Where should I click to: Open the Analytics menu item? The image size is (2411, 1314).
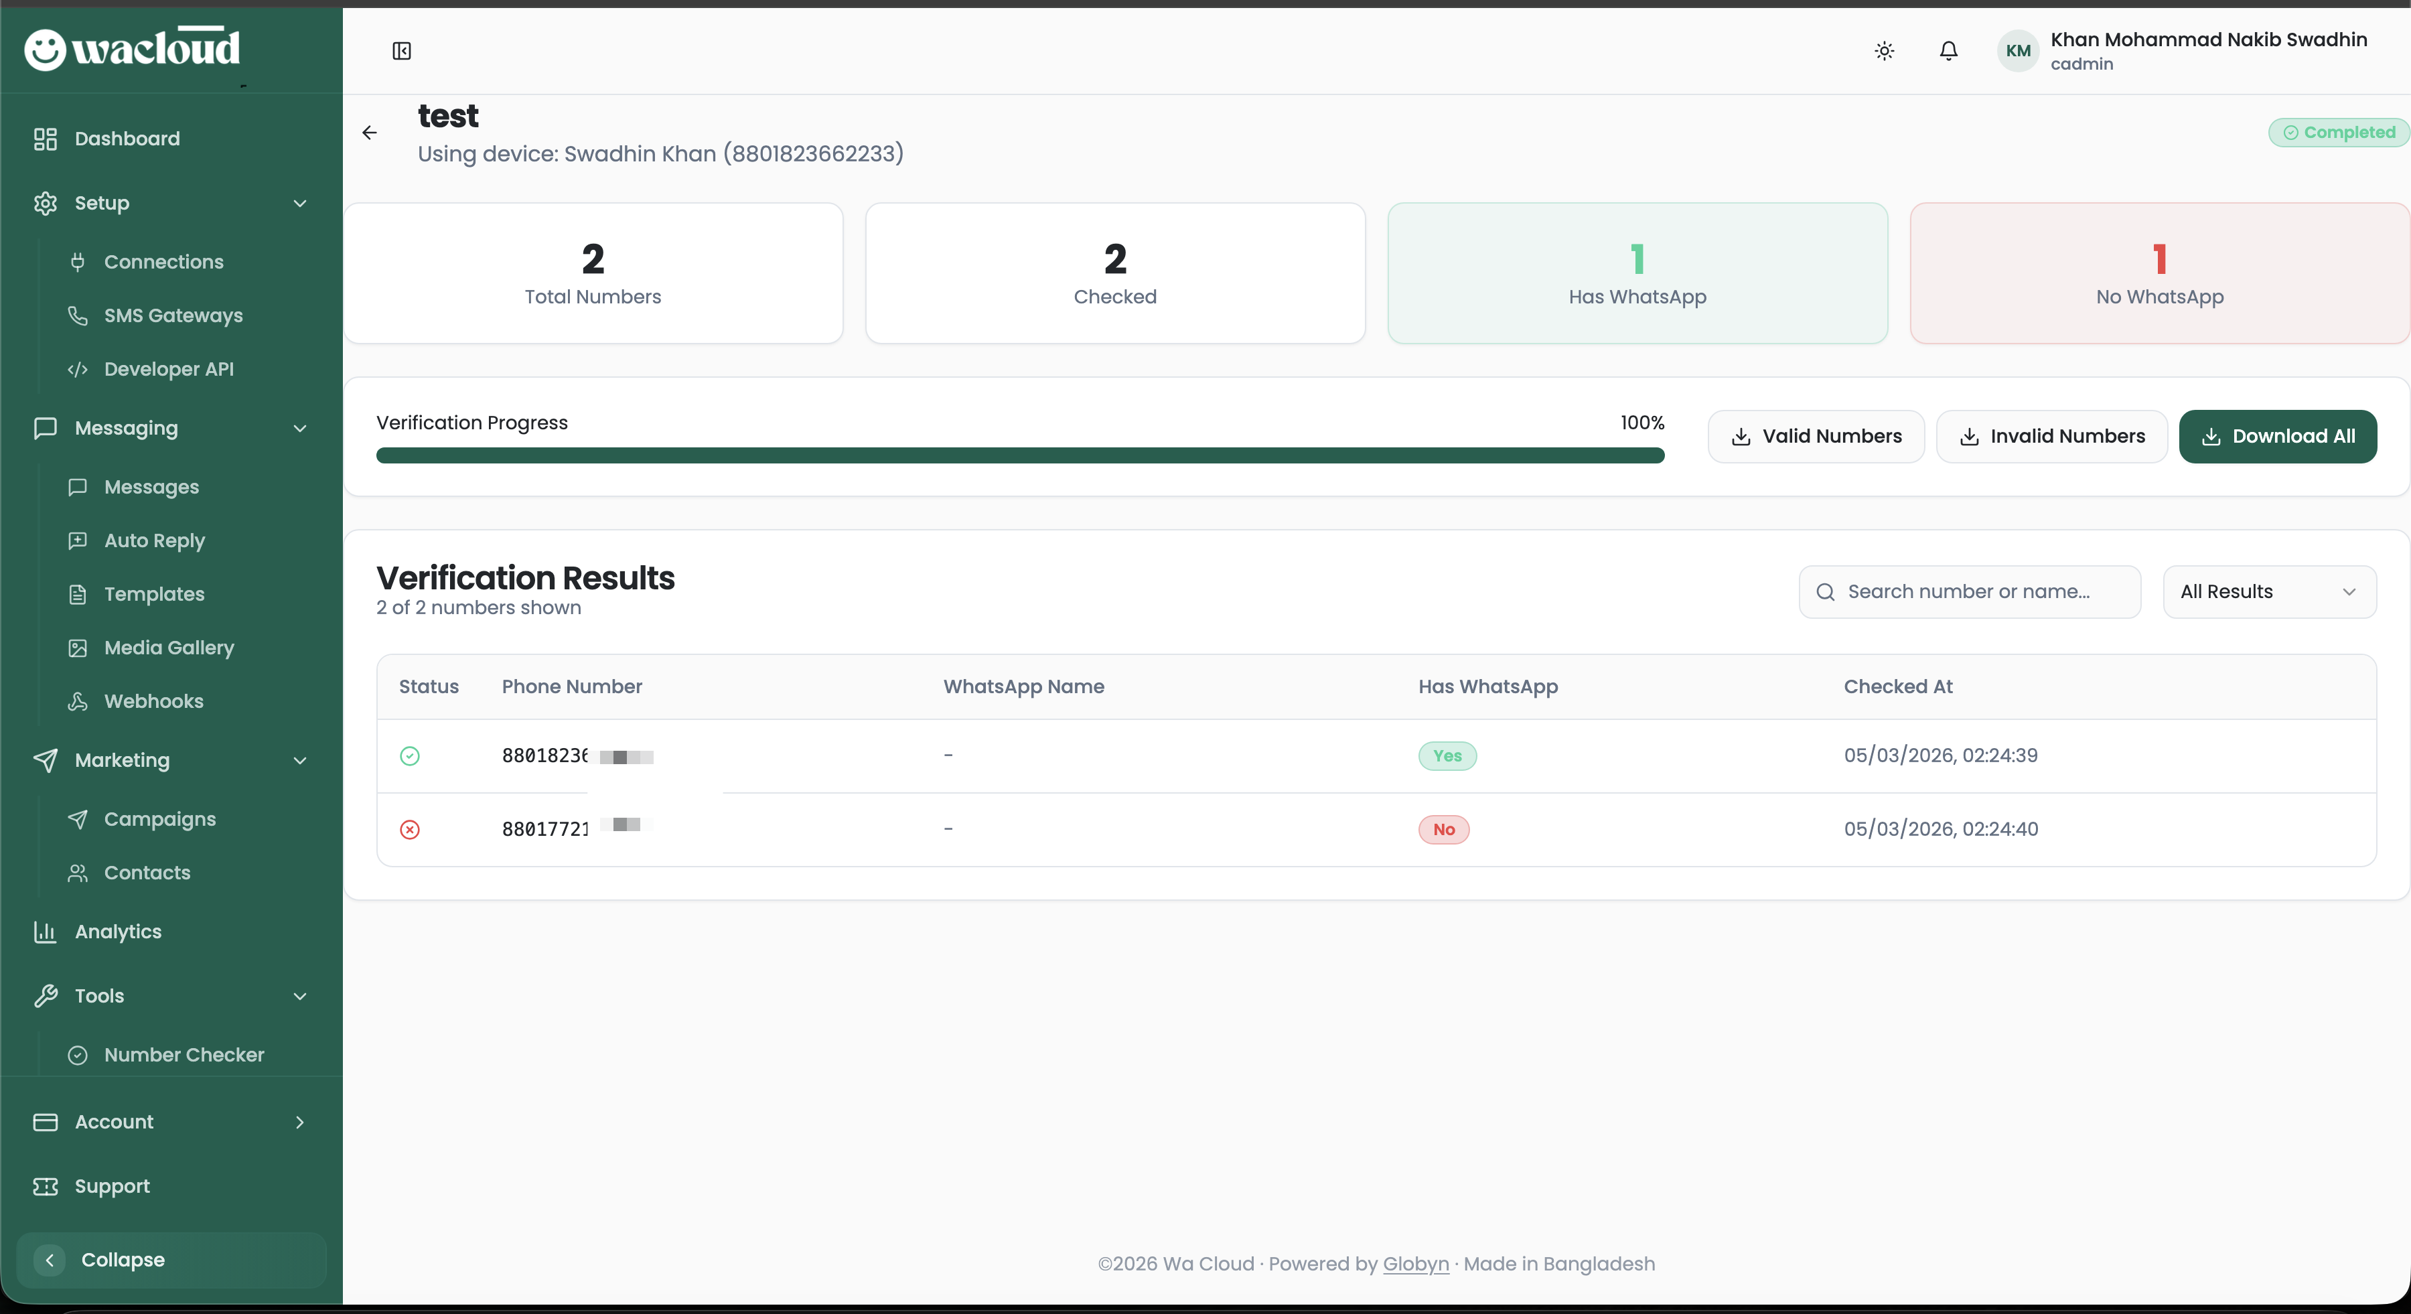(x=118, y=932)
